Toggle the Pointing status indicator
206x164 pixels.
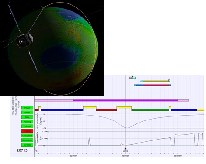27,122
